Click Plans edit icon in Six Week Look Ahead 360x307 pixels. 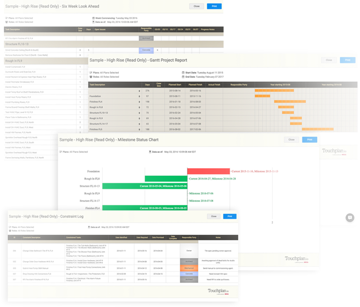tap(6, 18)
